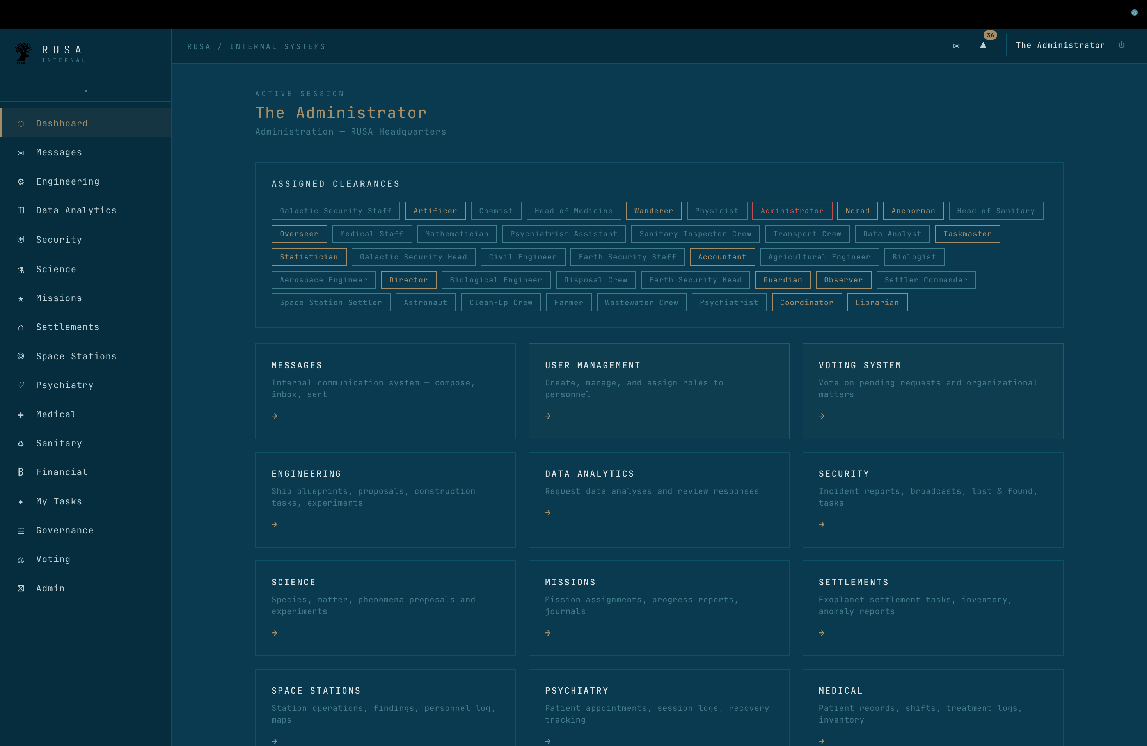Screen dimensions: 1147x746
Task: Click The Administrator username in top bar
Action: point(1060,45)
